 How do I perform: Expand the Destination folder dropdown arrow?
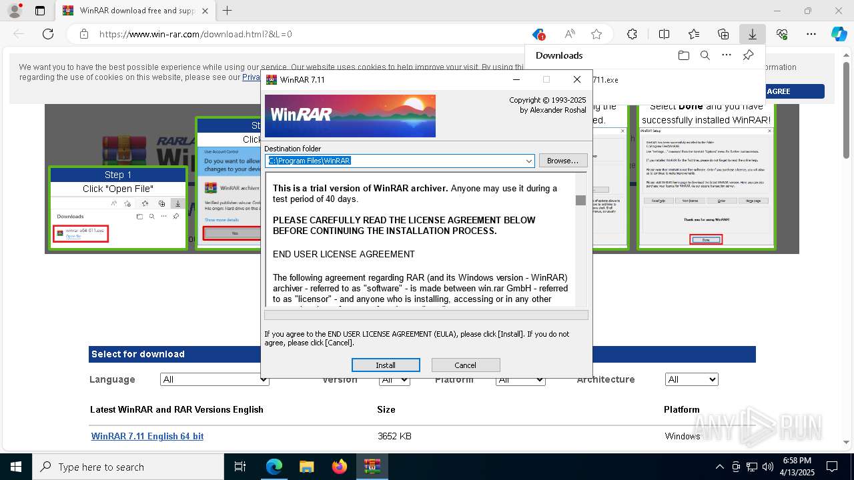click(529, 161)
